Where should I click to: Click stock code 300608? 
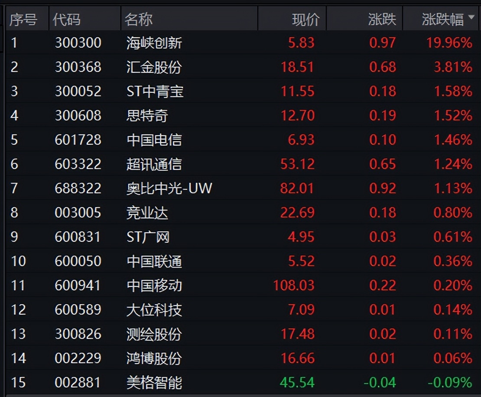[78, 115]
